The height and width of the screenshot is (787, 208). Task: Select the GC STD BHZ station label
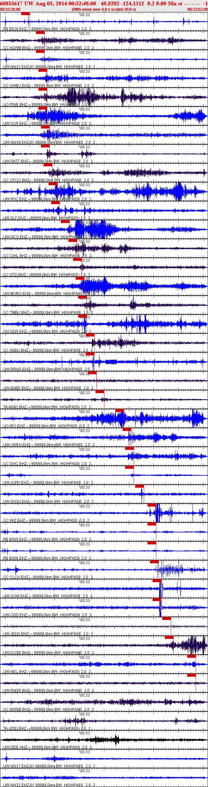[47, 275]
